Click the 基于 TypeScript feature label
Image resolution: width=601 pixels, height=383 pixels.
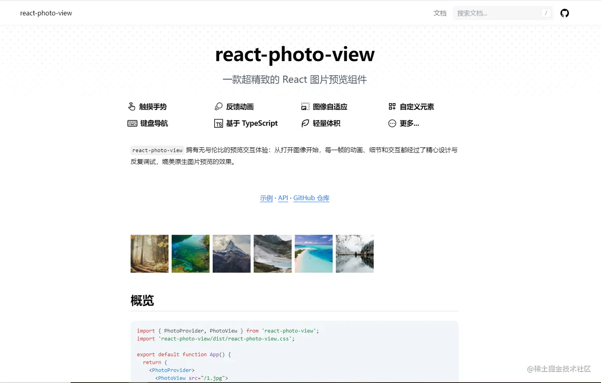point(252,123)
